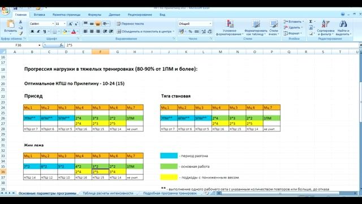Click the decrease decimal icon
Screen dimensions: 362x204
[210, 32]
